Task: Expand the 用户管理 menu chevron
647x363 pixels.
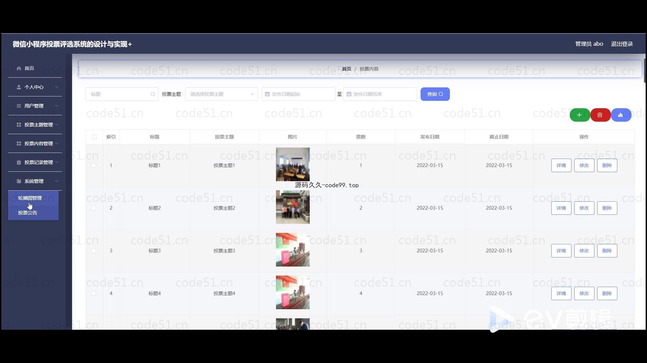Action: (x=56, y=106)
